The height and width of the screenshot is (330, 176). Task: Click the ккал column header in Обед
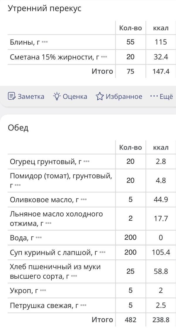coord(160,147)
